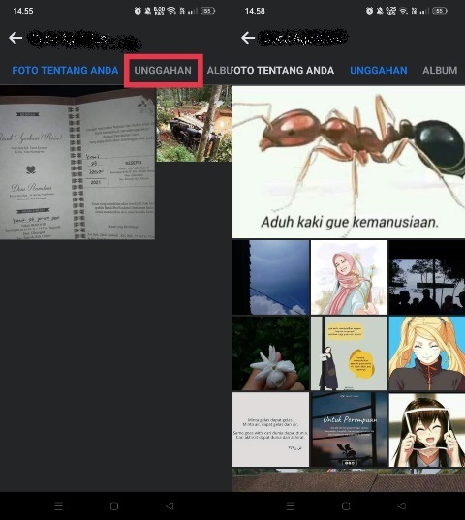
Task: Open hamburger nav icon on right phone
Action: tap(291, 506)
